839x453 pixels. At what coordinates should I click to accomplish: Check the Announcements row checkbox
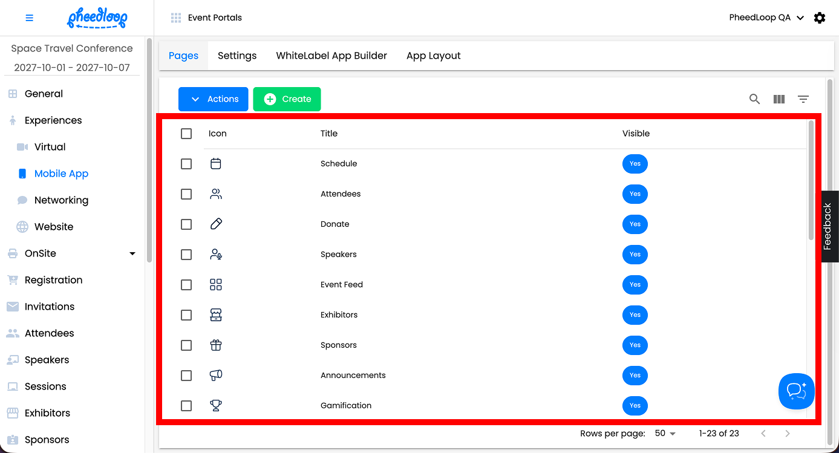(x=186, y=376)
